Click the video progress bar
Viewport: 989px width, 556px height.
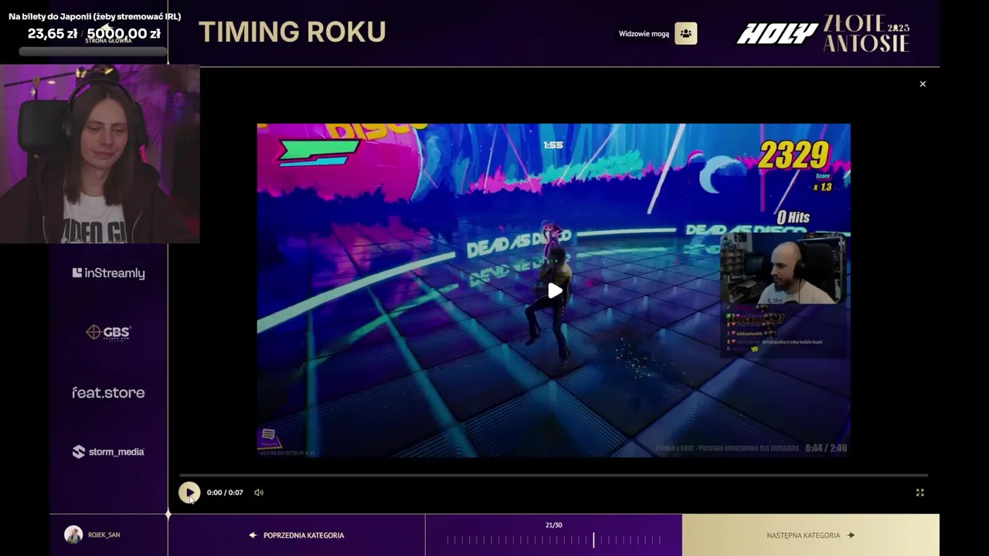click(x=553, y=476)
